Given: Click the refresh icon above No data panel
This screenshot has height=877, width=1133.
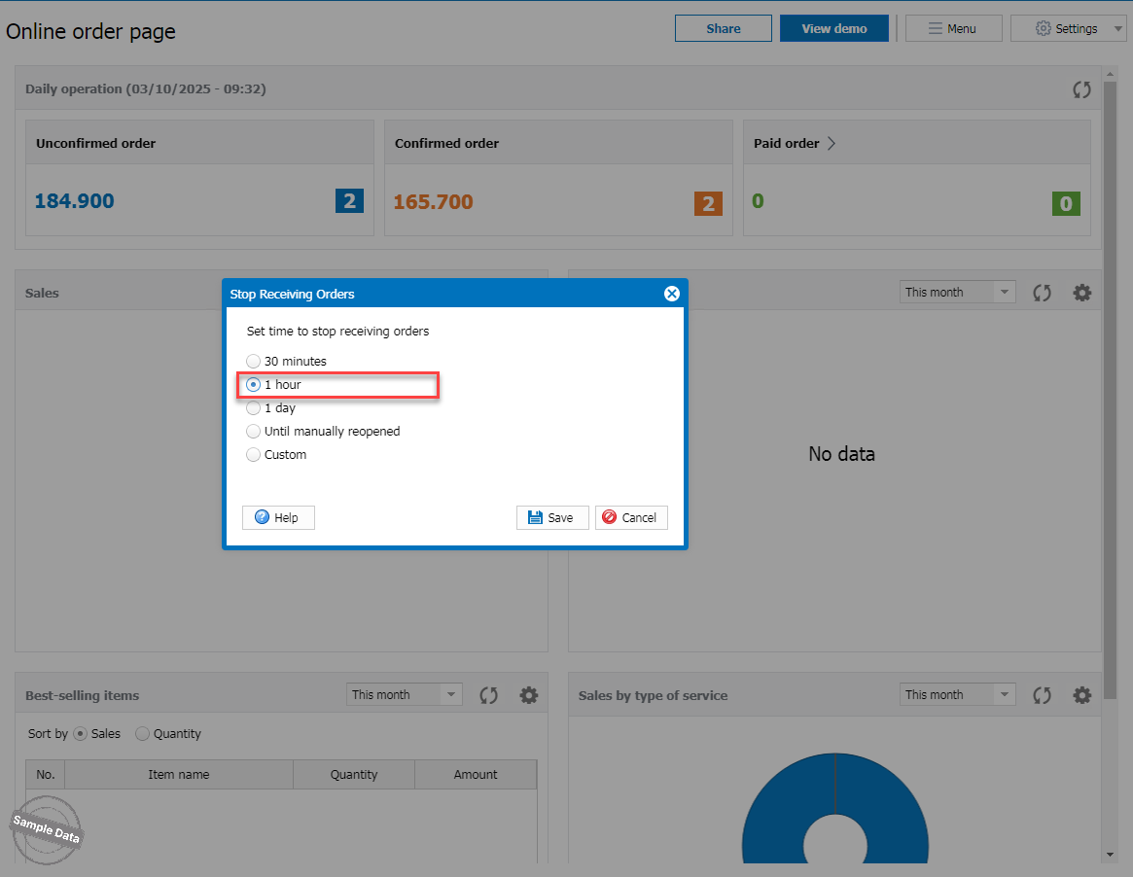Looking at the screenshot, I should point(1042,293).
